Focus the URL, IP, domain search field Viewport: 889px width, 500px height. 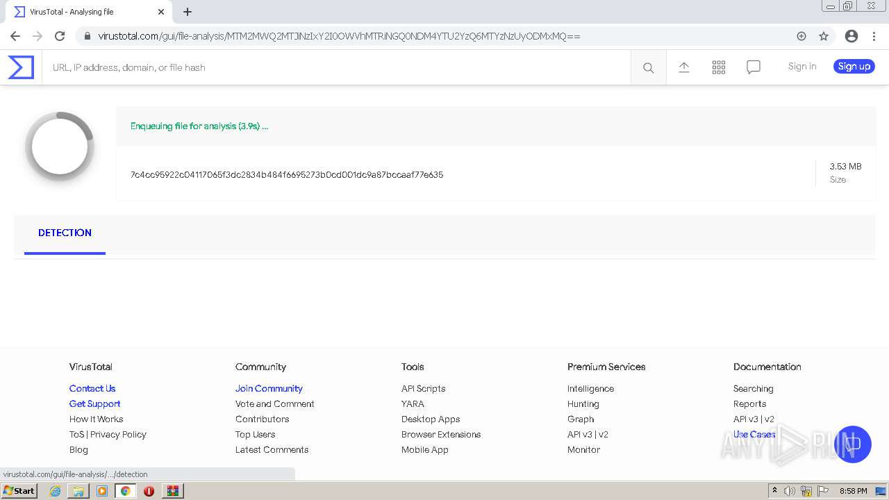pyautogui.click(x=336, y=67)
